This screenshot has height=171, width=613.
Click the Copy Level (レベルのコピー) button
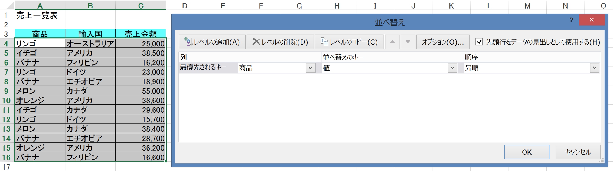point(349,42)
